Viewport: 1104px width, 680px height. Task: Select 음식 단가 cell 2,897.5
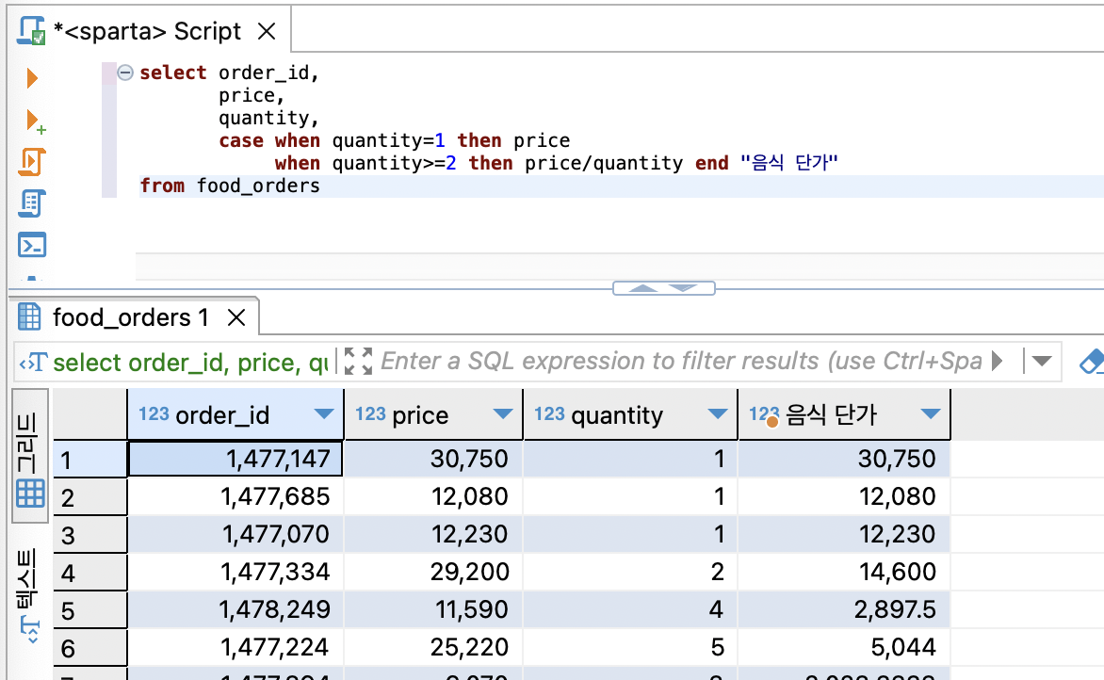point(844,609)
